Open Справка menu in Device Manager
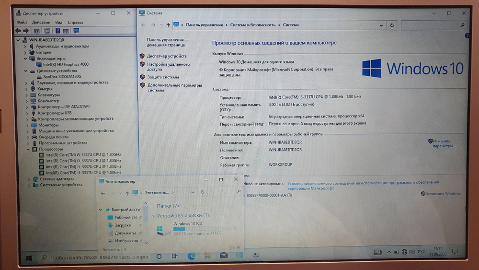 click(75, 22)
